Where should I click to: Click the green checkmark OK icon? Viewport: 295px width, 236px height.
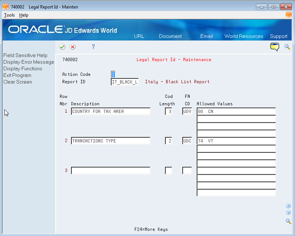pyautogui.click(x=62, y=47)
